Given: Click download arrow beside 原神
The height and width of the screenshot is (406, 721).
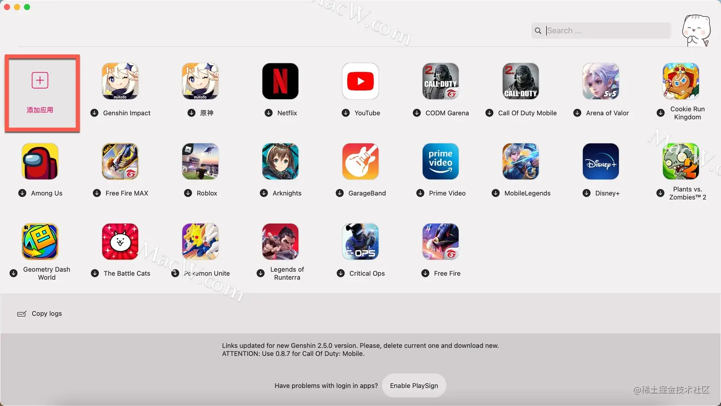Looking at the screenshot, I should pyautogui.click(x=191, y=113).
